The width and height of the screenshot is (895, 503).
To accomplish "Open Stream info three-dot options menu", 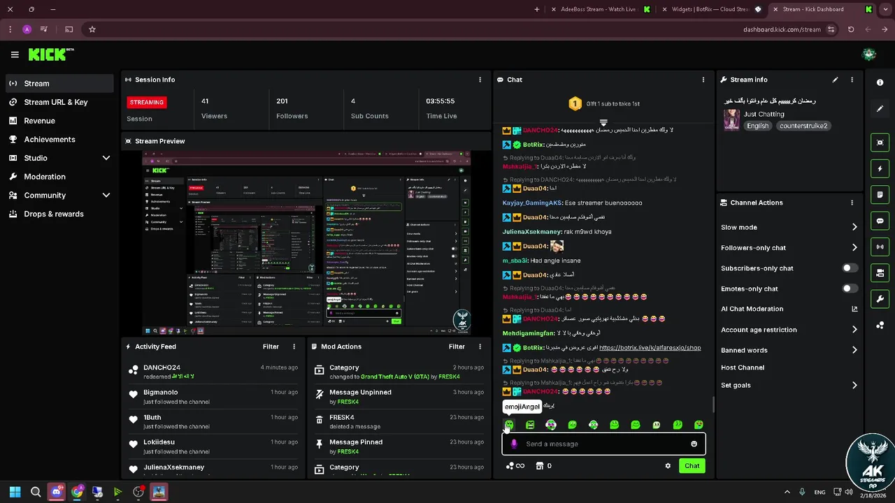I will point(852,80).
